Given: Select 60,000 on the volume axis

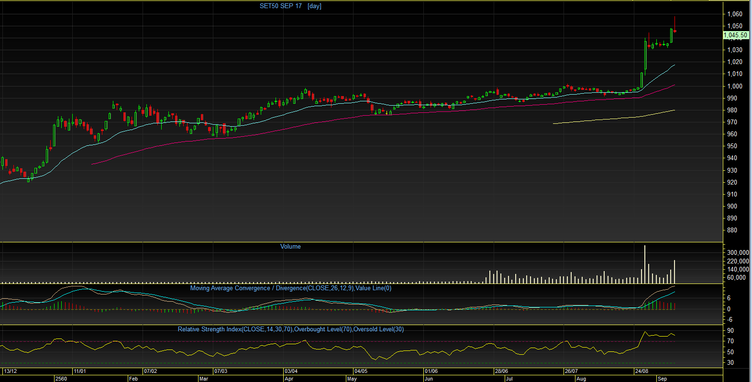Looking at the screenshot, I should click(x=737, y=278).
